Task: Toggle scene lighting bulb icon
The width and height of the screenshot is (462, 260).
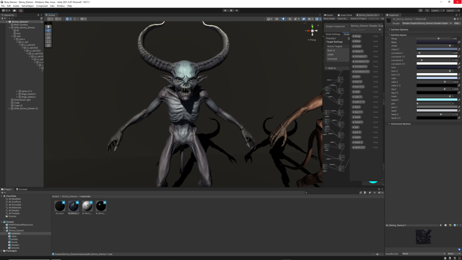Action: point(283,19)
